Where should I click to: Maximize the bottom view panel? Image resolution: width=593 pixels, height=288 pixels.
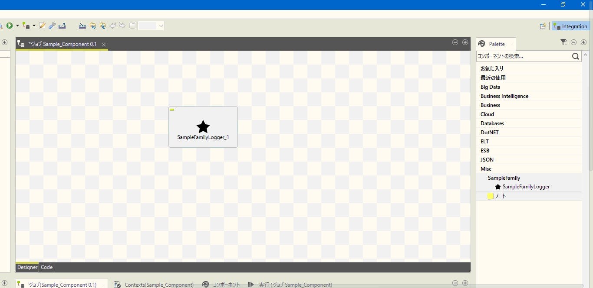click(465, 283)
